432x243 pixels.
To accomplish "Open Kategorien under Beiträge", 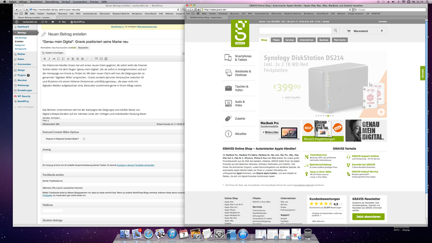I will [x=20, y=45].
